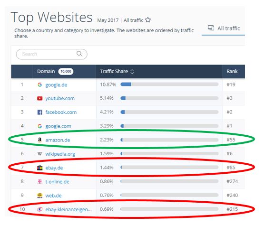Open the amazon.de link
Image resolution: width=264 pixels, height=225 pixels.
coord(58,140)
